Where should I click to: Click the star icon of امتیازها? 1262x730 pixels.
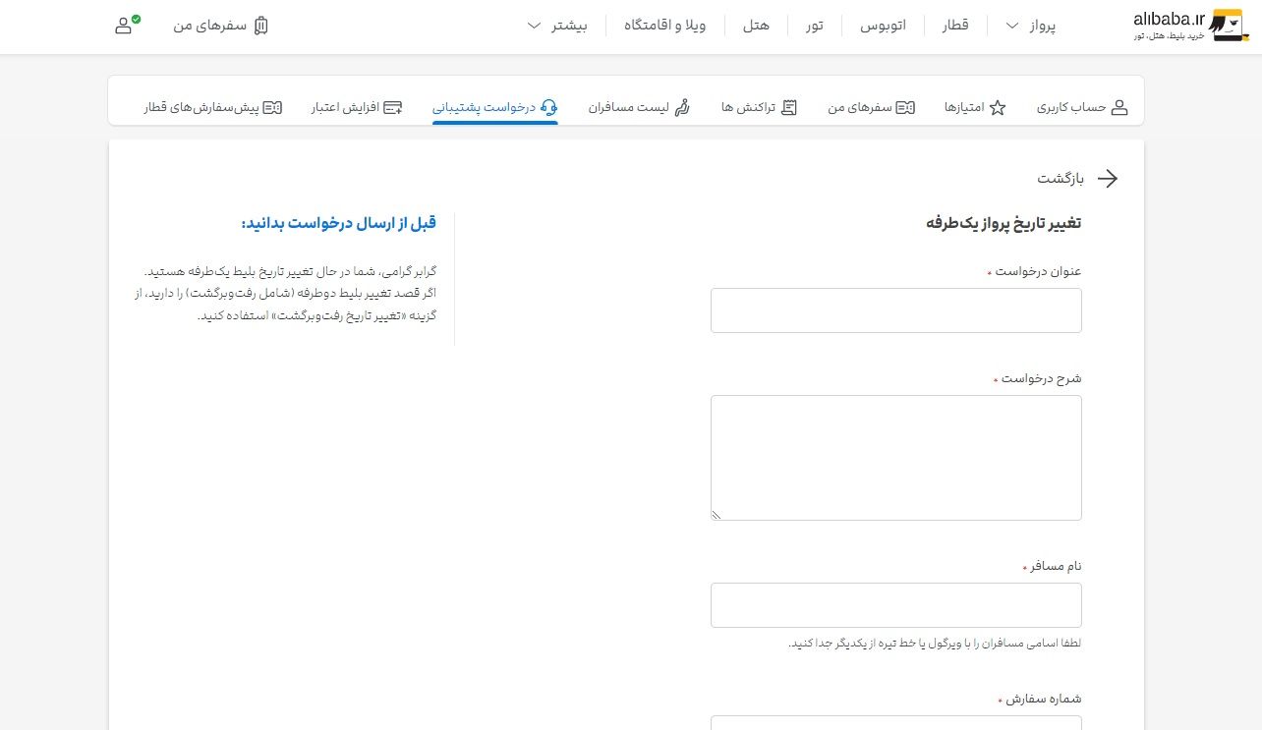coord(998,108)
